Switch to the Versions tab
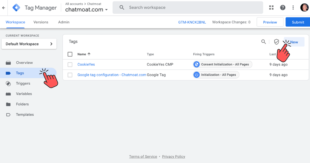This screenshot has width=310, height=163. pyautogui.click(x=41, y=22)
